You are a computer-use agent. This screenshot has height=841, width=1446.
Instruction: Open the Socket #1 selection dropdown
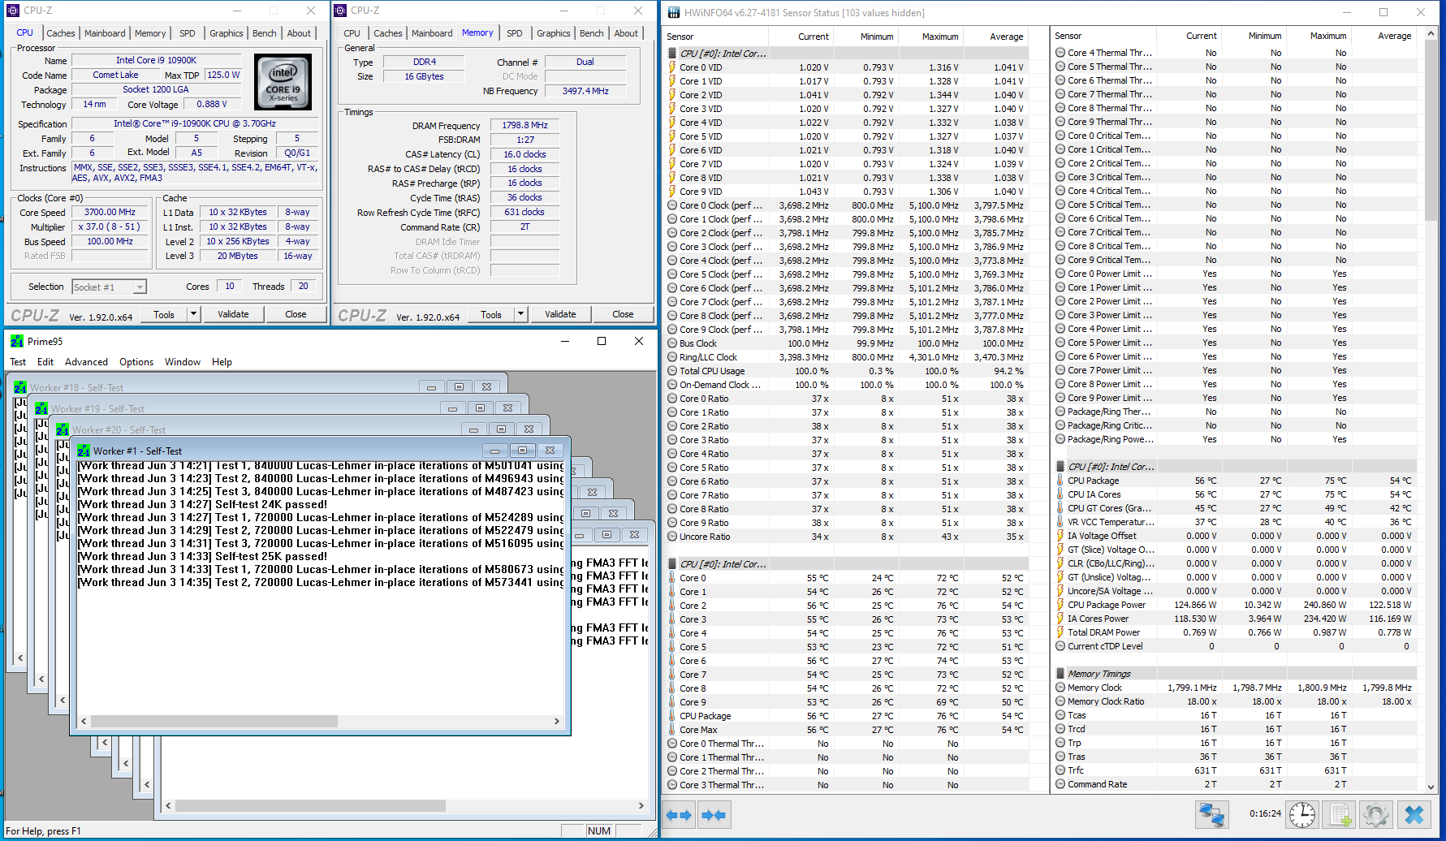pos(140,287)
